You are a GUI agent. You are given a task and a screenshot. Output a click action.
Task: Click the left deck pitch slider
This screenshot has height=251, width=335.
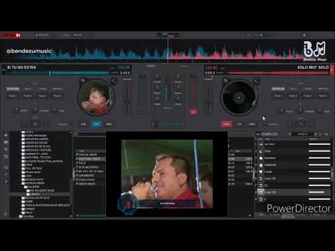click(127, 98)
